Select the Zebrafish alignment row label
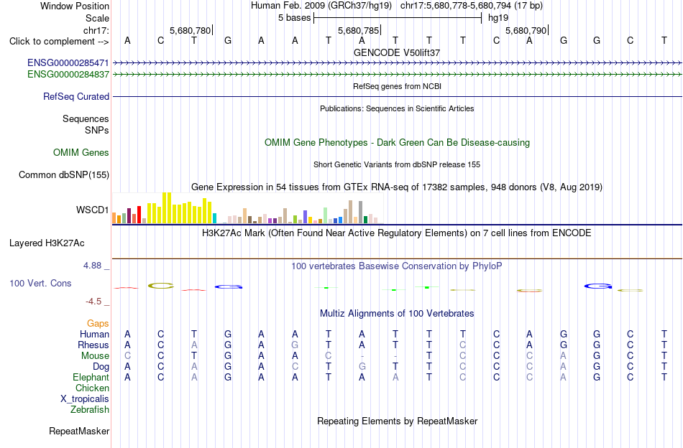683x448 pixels. coord(90,410)
